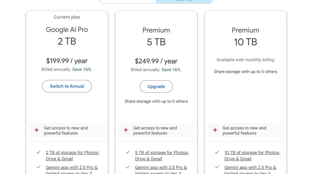This screenshot has width=310, height=174.
Task: Click the green Save 16% text under $199.99
Action: tap(82, 69)
